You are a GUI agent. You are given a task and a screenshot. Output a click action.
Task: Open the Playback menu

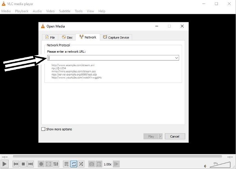22,11
